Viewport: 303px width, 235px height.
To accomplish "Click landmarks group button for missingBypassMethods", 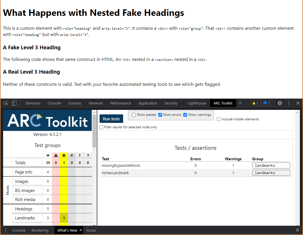I will tap(271, 165).
